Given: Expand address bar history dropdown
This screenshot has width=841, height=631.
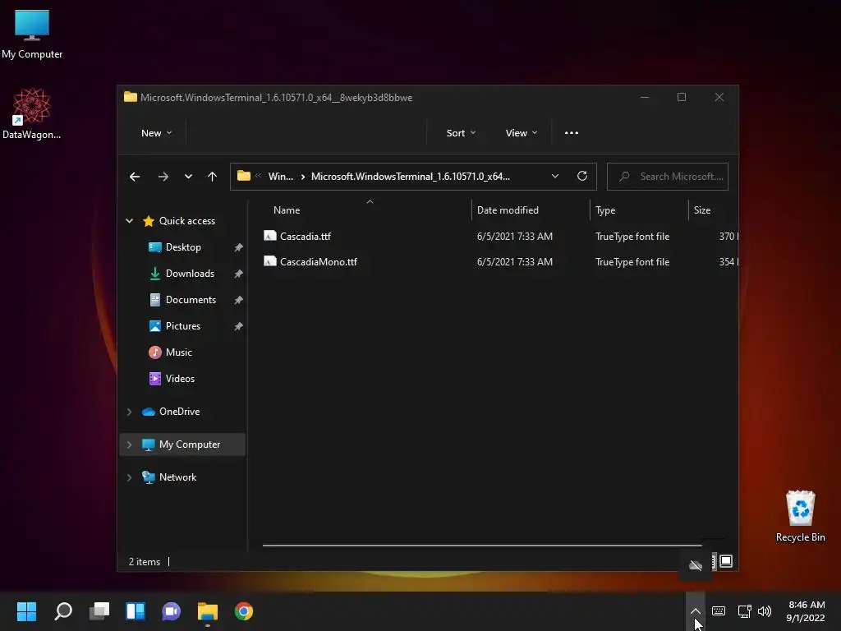Looking at the screenshot, I should (x=555, y=177).
